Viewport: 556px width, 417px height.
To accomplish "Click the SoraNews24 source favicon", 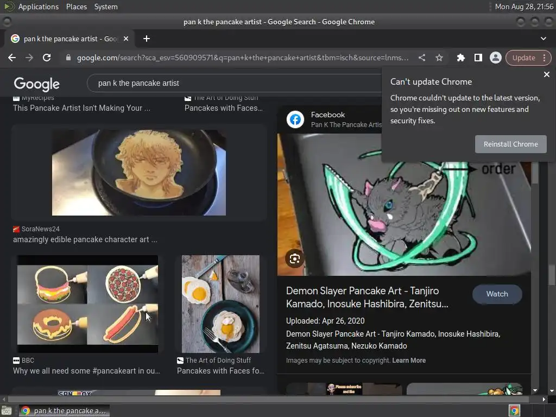I will pyautogui.click(x=16, y=229).
